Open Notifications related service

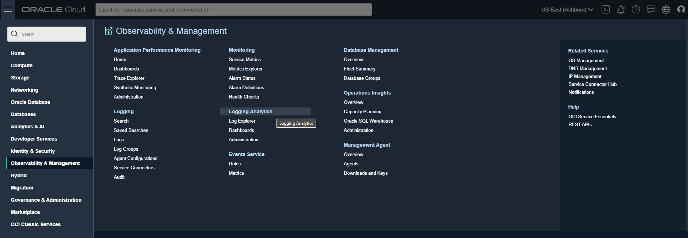click(x=581, y=92)
